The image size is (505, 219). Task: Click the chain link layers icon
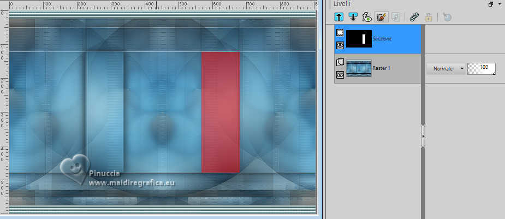pyautogui.click(x=414, y=17)
